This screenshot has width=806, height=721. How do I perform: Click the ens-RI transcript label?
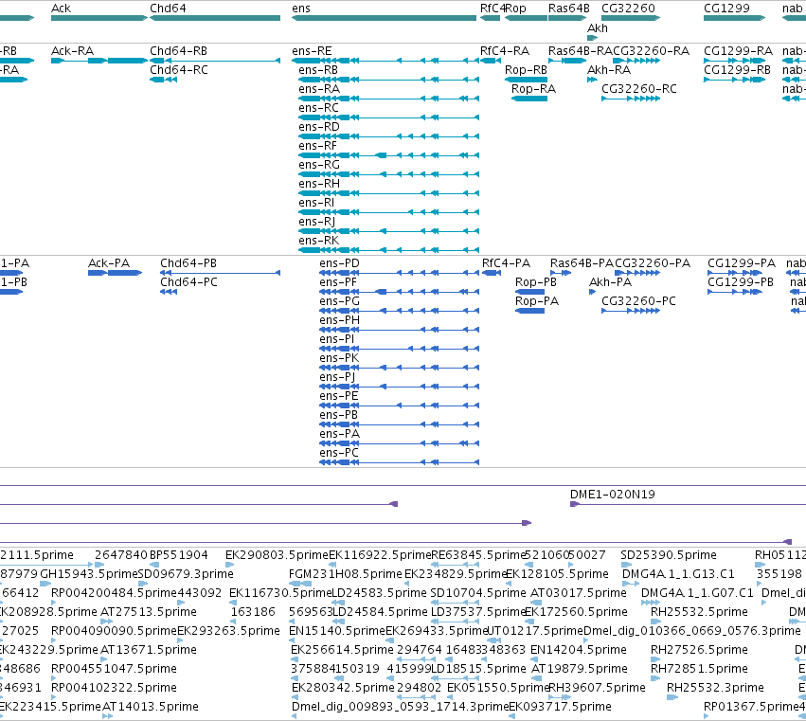coord(316,203)
